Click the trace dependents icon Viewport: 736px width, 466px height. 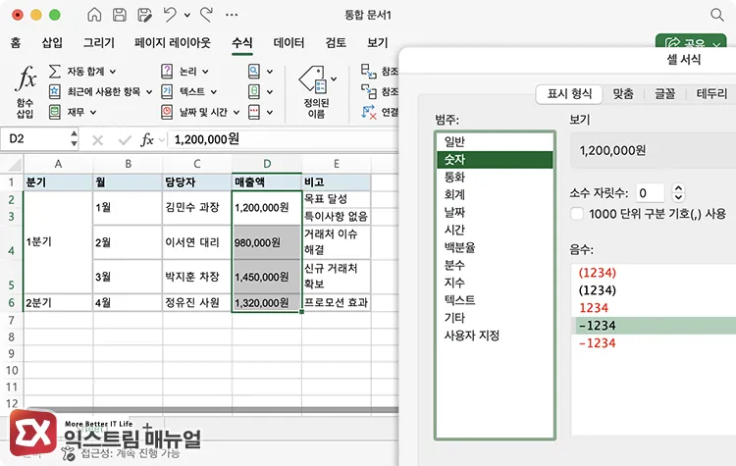368,91
